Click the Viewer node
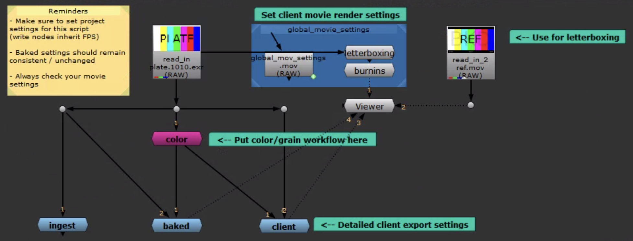Screen dimensions: 633x241 [x=369, y=106]
